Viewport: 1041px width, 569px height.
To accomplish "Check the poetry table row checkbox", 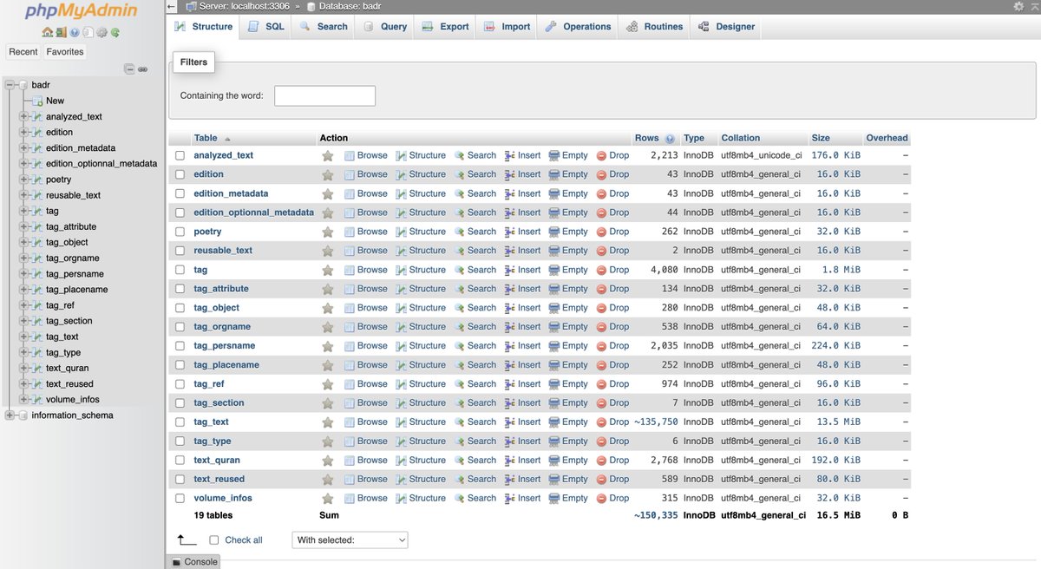I will coord(180,232).
